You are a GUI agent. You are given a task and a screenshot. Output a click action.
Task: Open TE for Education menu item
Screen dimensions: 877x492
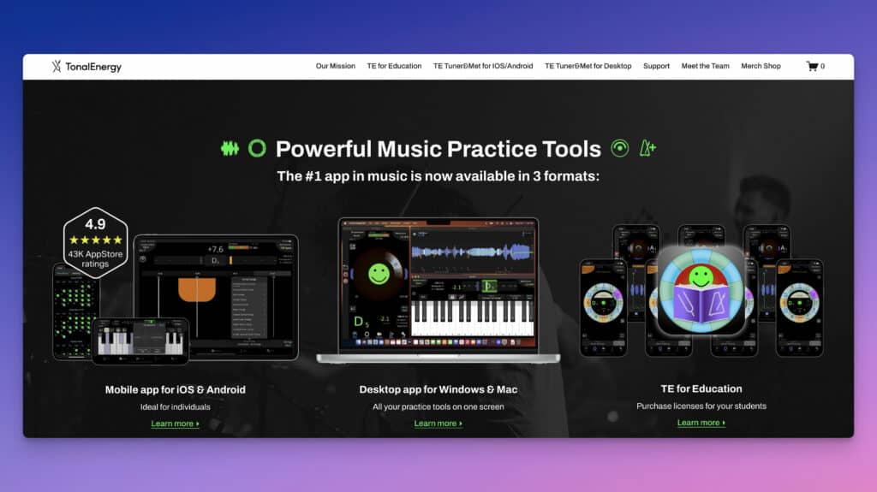[394, 66]
